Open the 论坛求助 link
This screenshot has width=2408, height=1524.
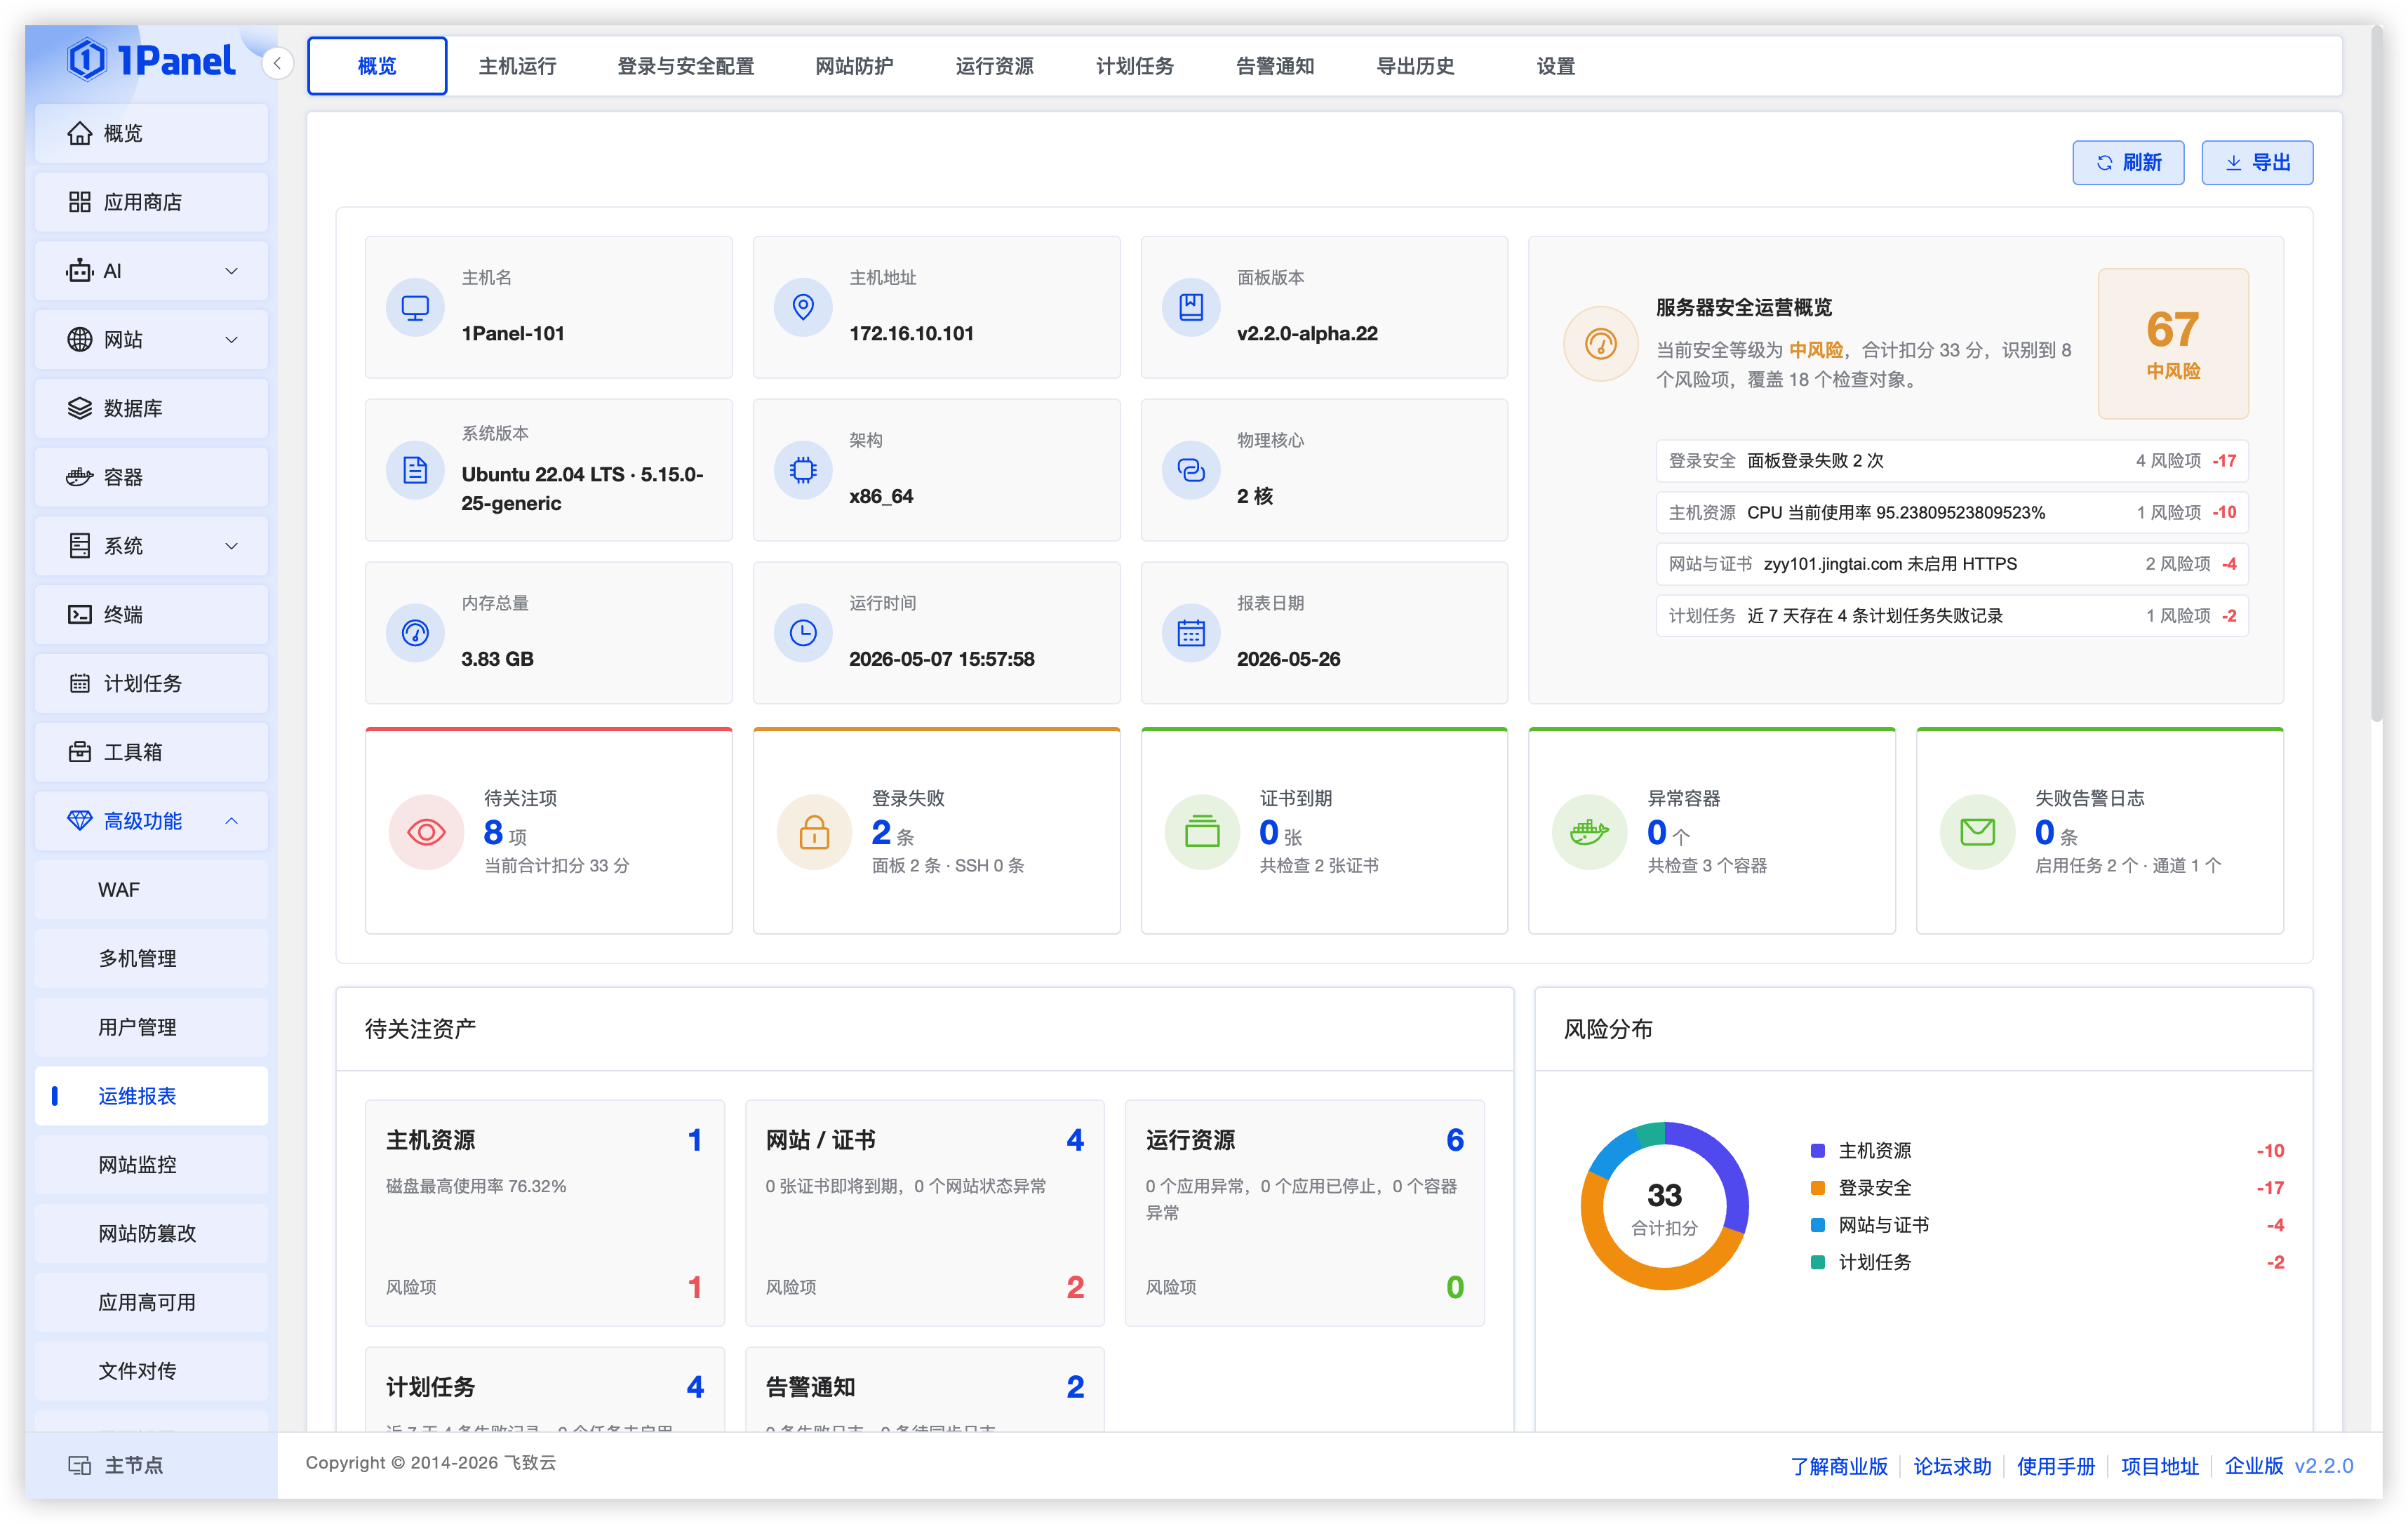click(1952, 1466)
